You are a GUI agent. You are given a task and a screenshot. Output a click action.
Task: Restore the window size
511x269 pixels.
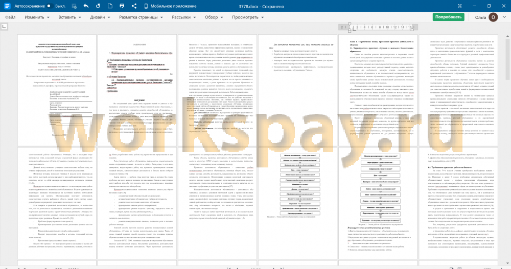point(489,6)
